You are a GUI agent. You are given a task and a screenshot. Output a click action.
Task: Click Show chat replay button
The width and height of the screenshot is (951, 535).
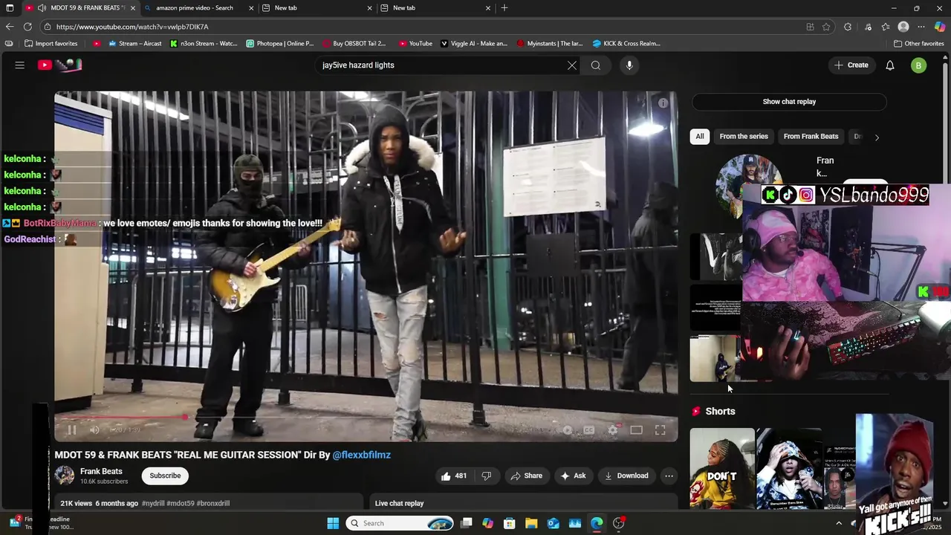click(789, 102)
